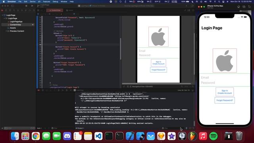Open the Debug menu
The height and width of the screenshot is (143, 254).
click(55, 2)
